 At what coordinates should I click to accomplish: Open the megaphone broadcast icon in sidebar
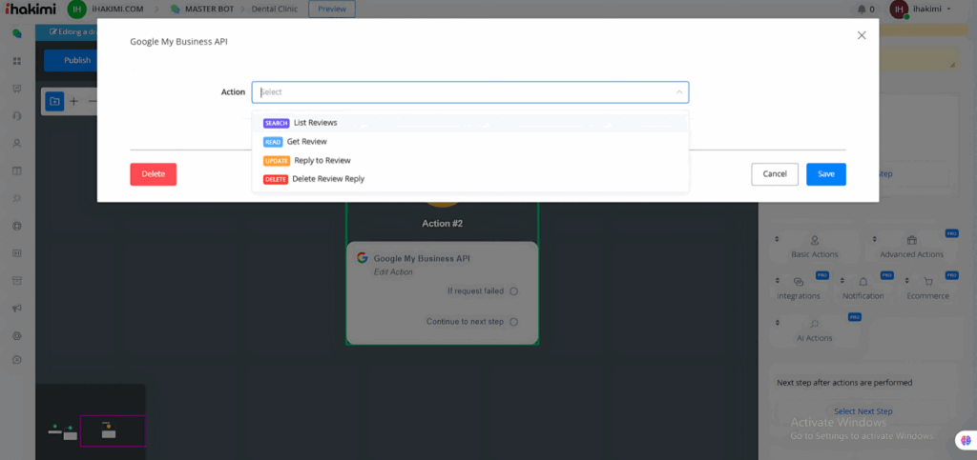16,309
